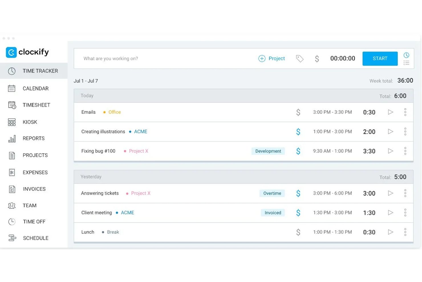Click the Overtime tag
Screen dimensions: 422x282
pos(272,193)
